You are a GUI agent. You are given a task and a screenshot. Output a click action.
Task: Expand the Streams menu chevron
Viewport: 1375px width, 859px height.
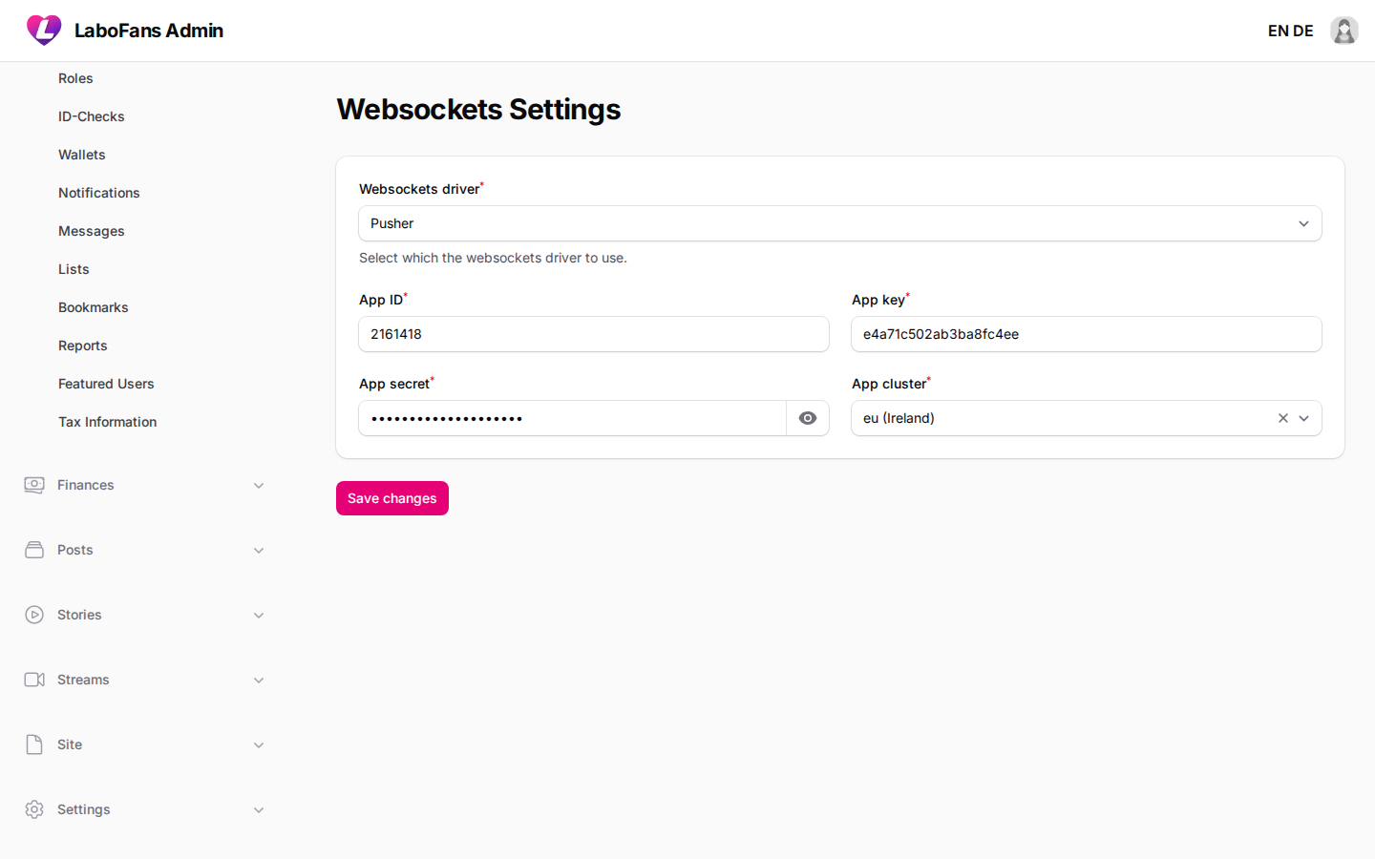coord(259,681)
